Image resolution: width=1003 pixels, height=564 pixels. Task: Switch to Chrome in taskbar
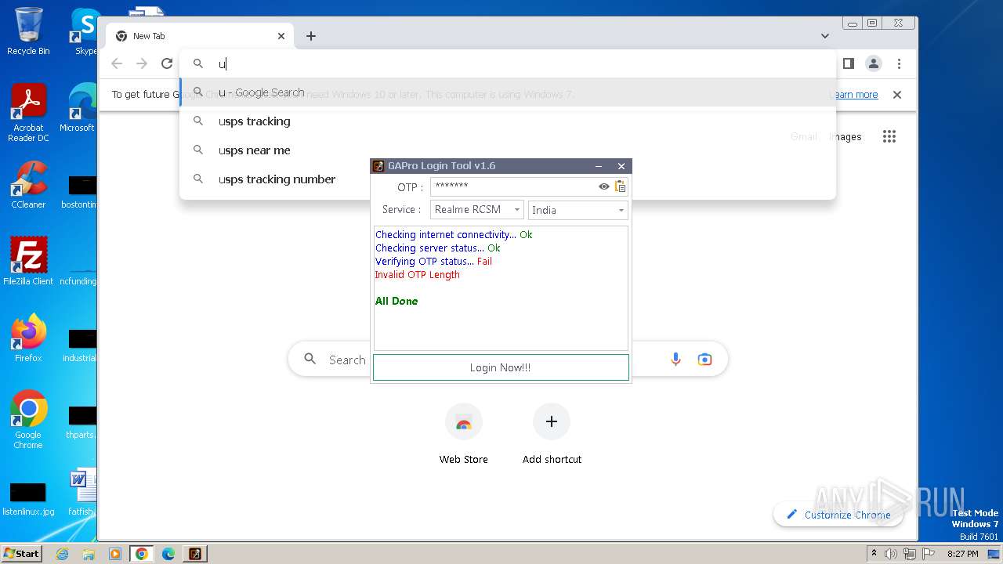(142, 554)
